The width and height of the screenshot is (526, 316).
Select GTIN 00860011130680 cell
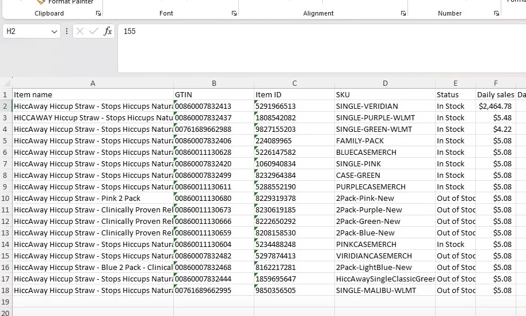(x=214, y=198)
